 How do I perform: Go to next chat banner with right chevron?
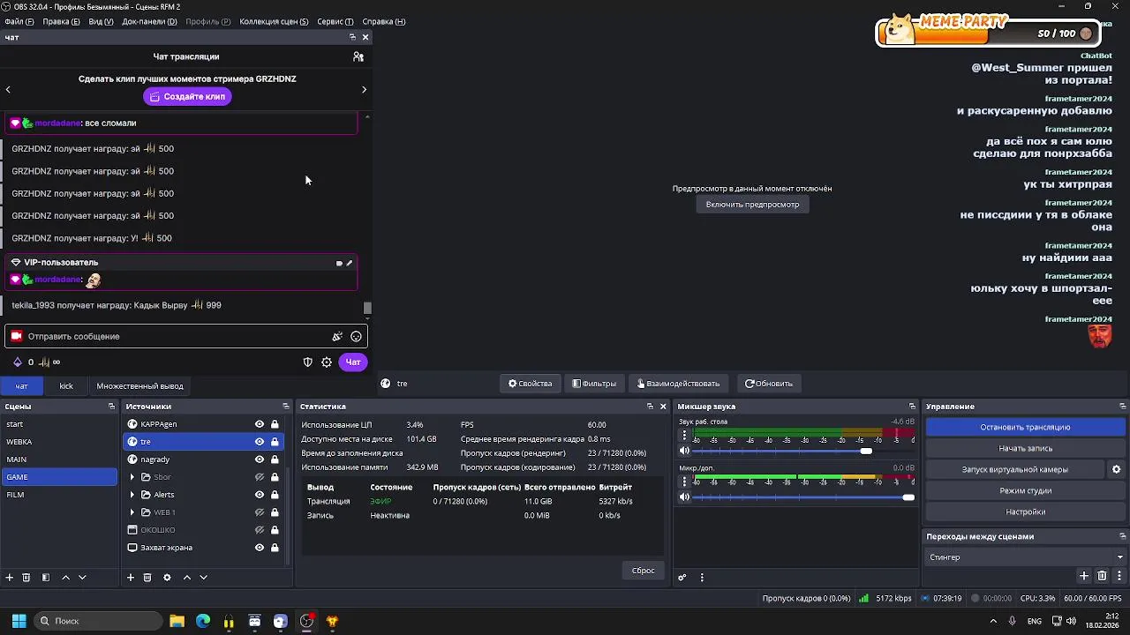pyautogui.click(x=364, y=89)
